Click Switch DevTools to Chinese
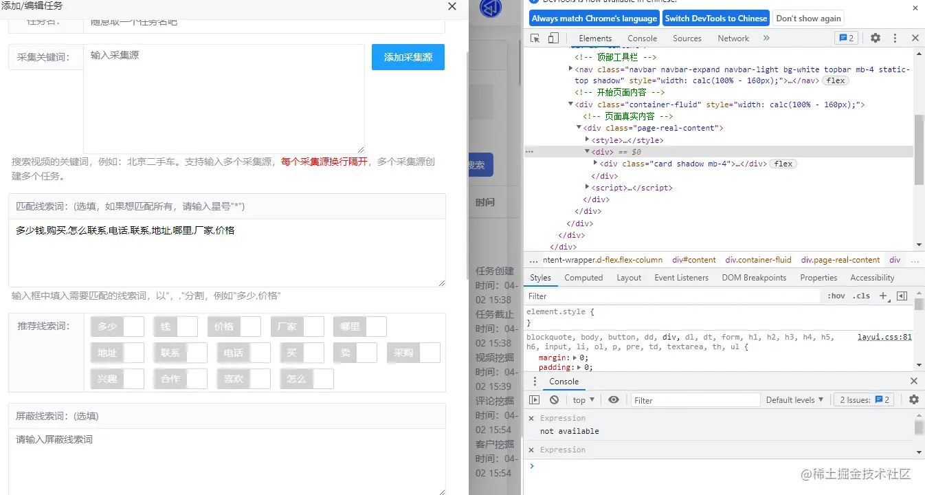This screenshot has height=495, width=925. [x=715, y=19]
